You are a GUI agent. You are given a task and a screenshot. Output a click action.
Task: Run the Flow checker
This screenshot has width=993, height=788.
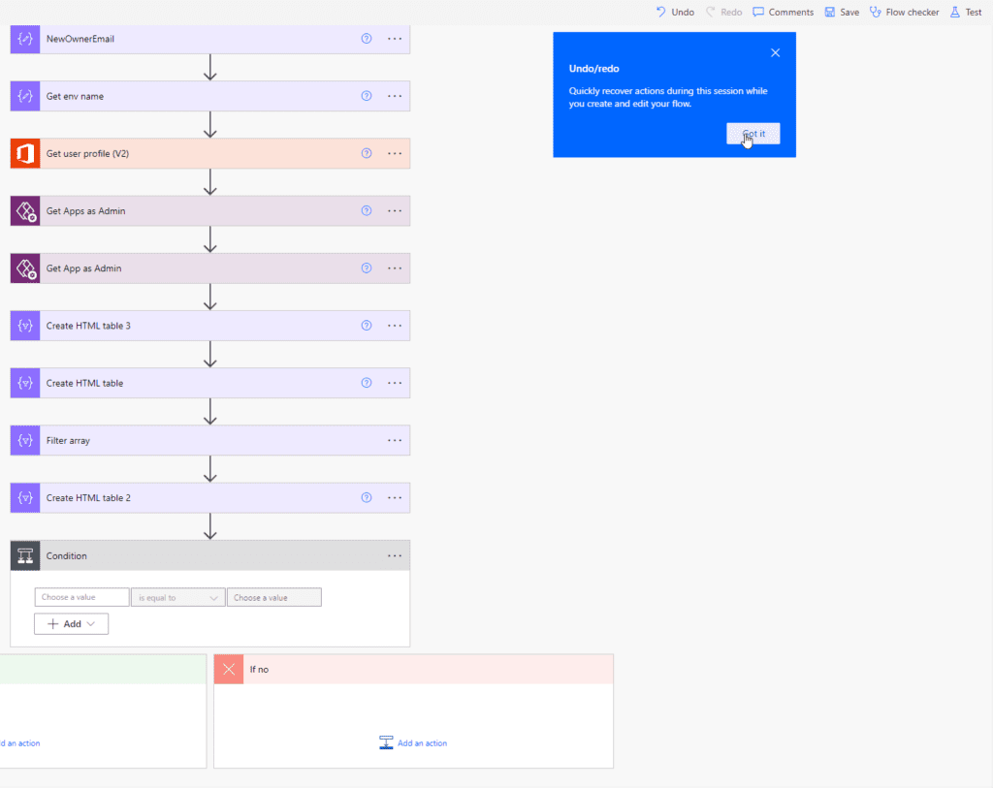click(904, 12)
